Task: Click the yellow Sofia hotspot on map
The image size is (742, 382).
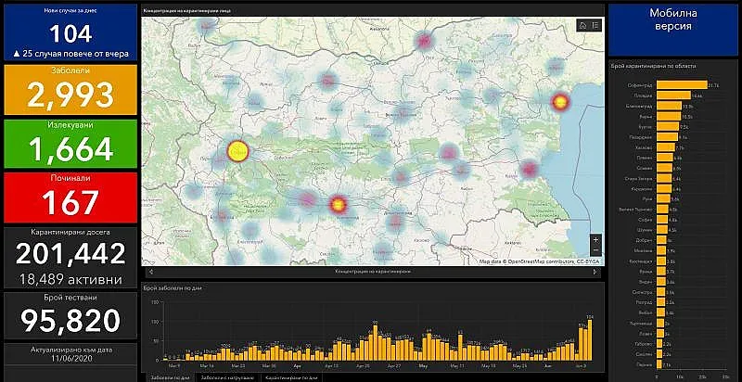Action: tap(237, 151)
